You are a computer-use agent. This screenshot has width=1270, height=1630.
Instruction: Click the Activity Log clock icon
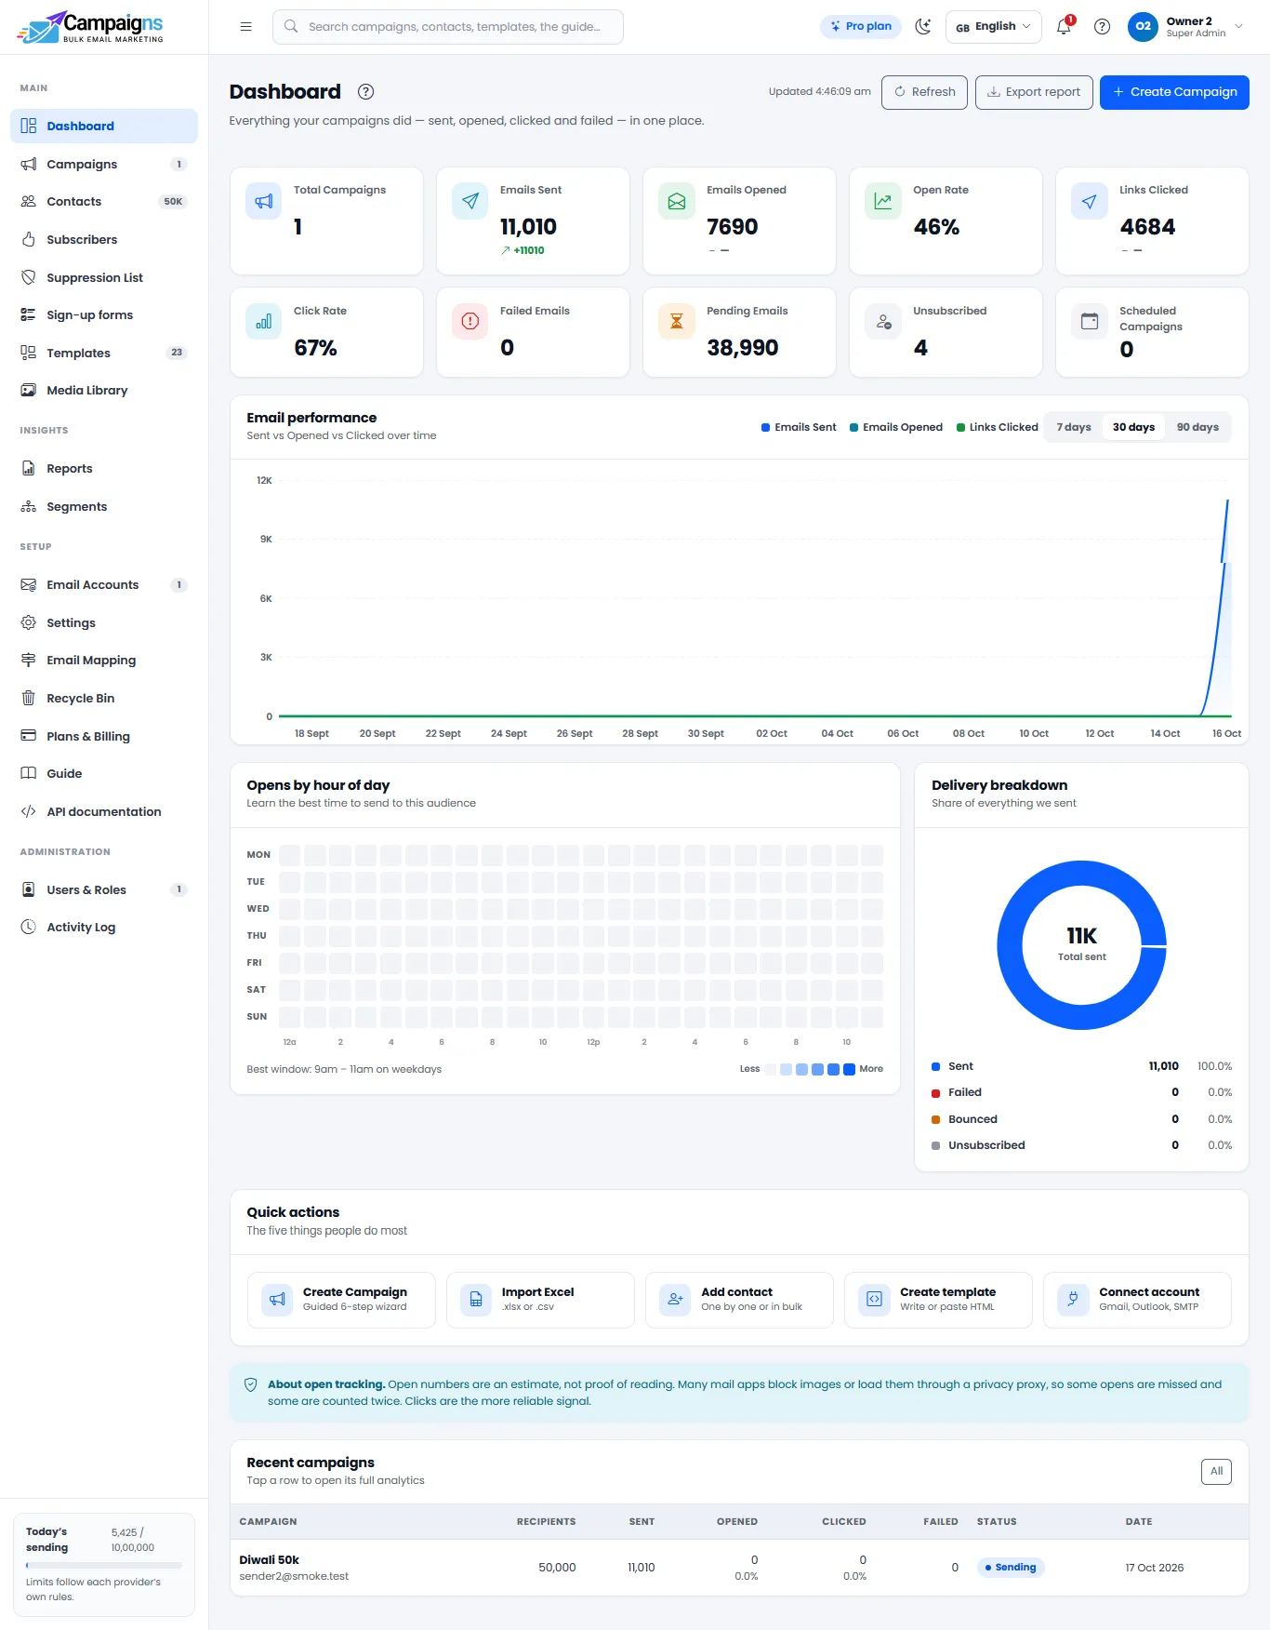click(29, 928)
